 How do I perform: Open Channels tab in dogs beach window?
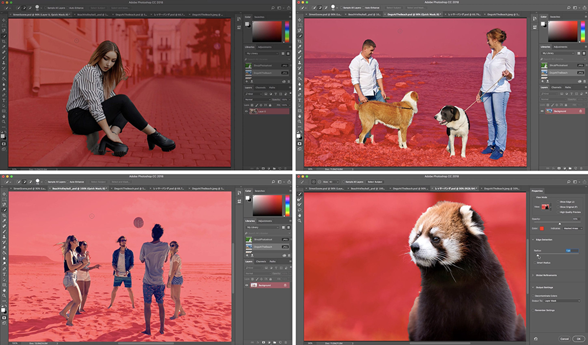coord(556,87)
